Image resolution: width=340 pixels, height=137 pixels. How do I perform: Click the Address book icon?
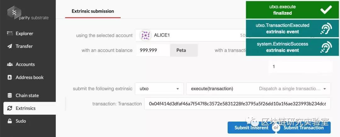[x=10, y=77]
